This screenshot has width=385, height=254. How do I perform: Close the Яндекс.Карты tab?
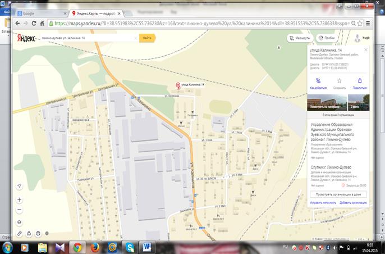tap(119, 13)
